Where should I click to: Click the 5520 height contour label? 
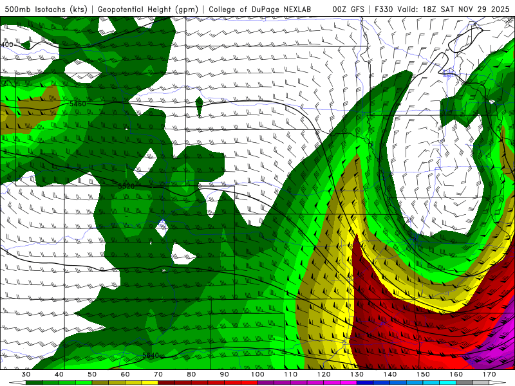(126, 186)
